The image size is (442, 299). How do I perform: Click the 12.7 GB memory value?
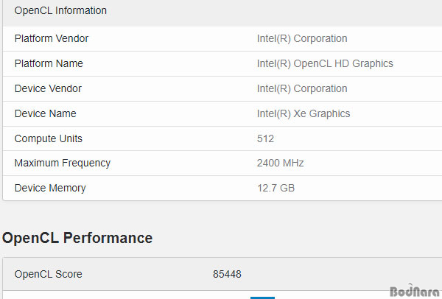point(276,188)
